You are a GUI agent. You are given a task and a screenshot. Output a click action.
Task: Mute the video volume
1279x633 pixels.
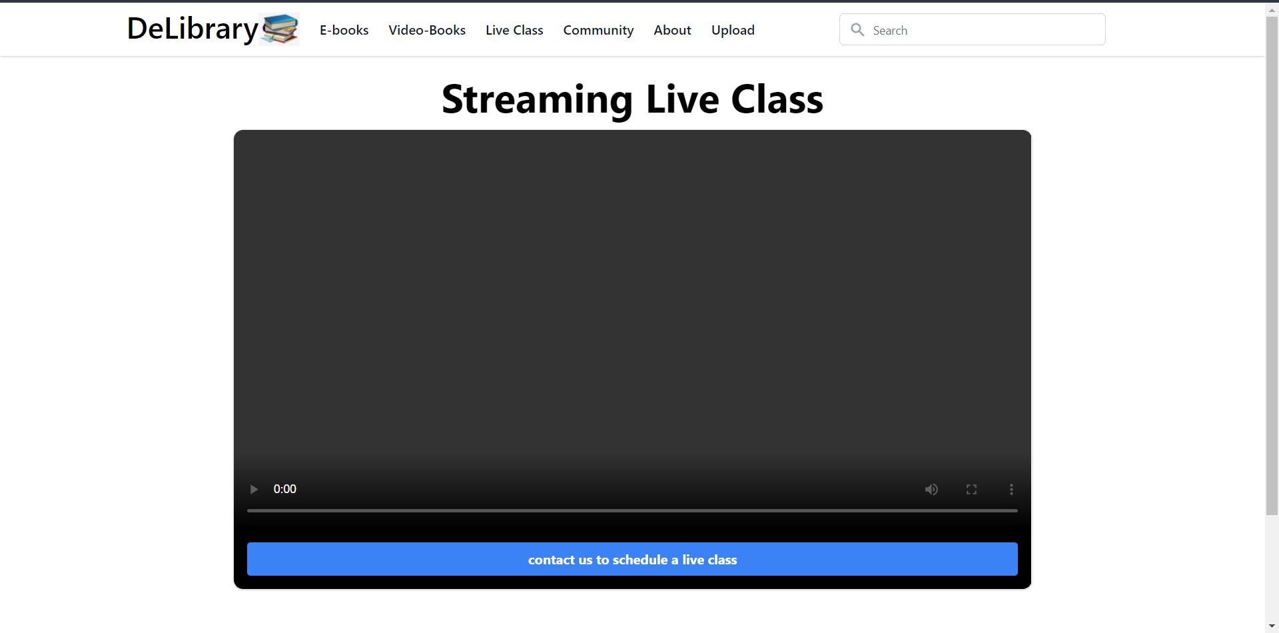click(931, 489)
